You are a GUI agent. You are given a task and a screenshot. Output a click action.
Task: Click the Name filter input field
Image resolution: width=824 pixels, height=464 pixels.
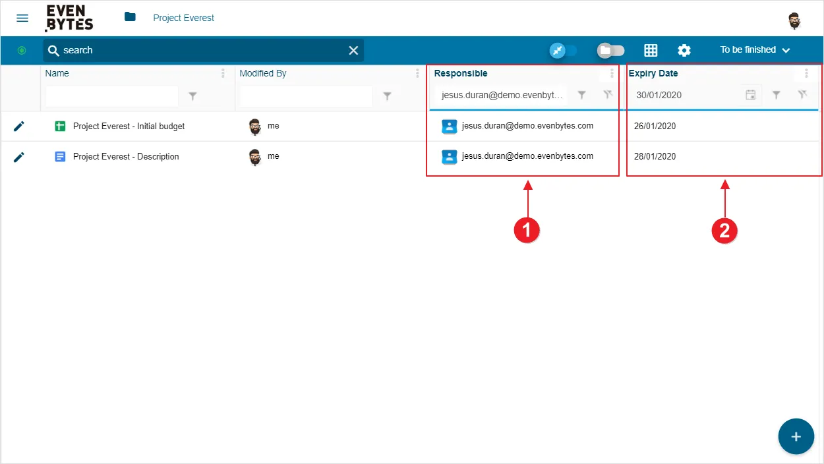click(112, 96)
